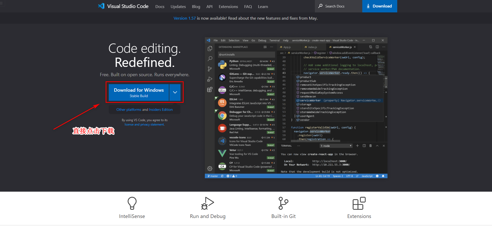Screen dimensions: 492x226
Task: Open the Manage gear icon in activity bar
Action: pos(210,168)
